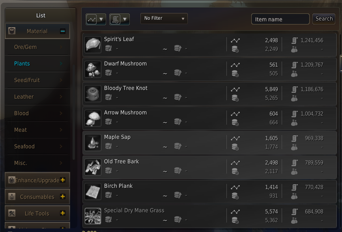Viewport: 342px width, 232px height.
Task: Click the Spirit's Leaf item icon
Action: [93, 45]
